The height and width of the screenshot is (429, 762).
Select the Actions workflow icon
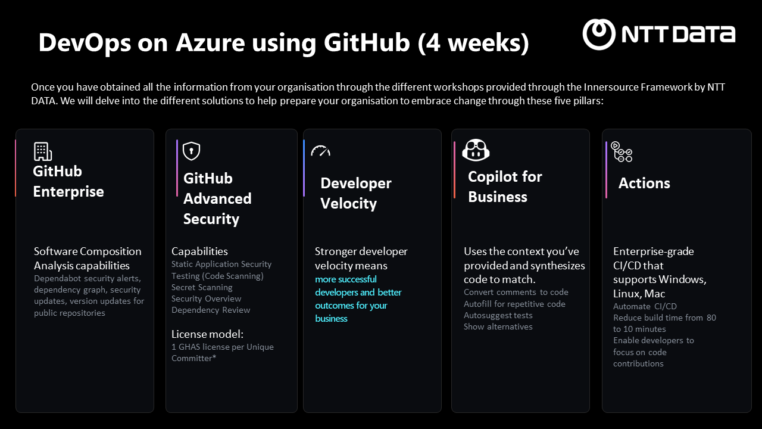pos(622,152)
